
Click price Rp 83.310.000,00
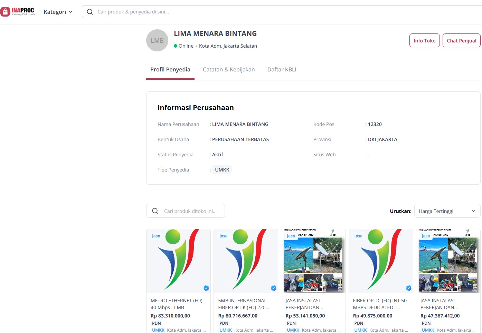(170, 316)
